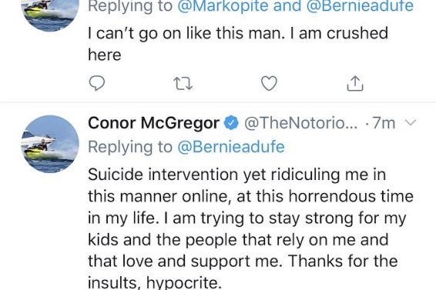Reply to the "I am crushed here" tweet

click(96, 83)
